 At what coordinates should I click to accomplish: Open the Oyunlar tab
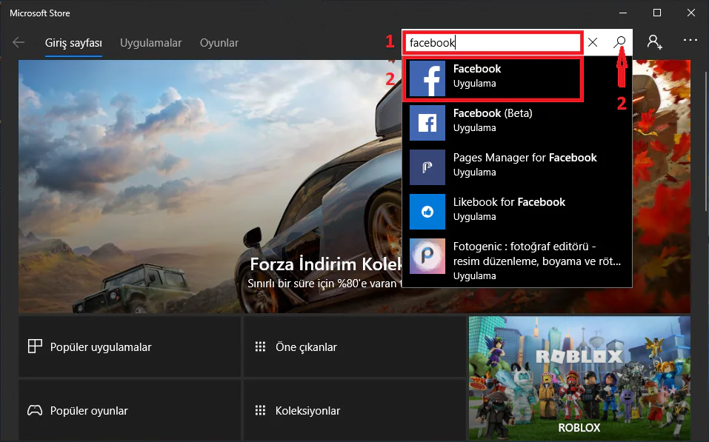click(219, 43)
